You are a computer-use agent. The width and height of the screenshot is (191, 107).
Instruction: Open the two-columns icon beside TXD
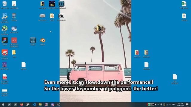[x=61, y=4]
